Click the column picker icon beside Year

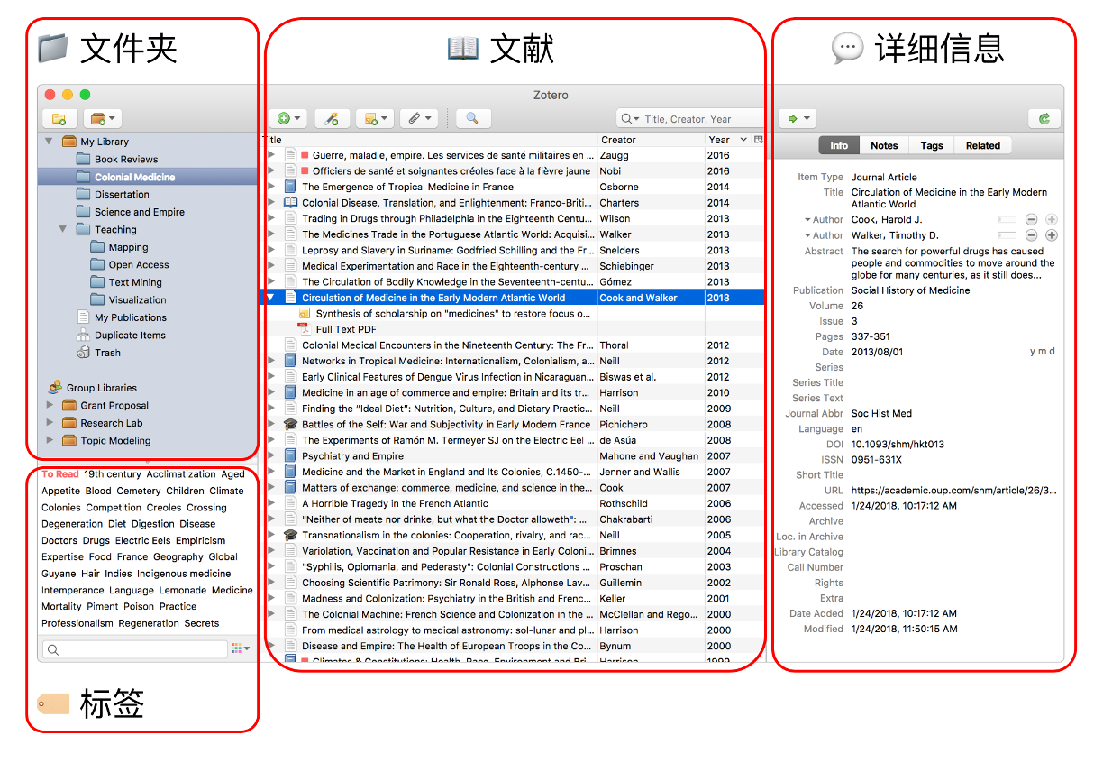(x=758, y=140)
